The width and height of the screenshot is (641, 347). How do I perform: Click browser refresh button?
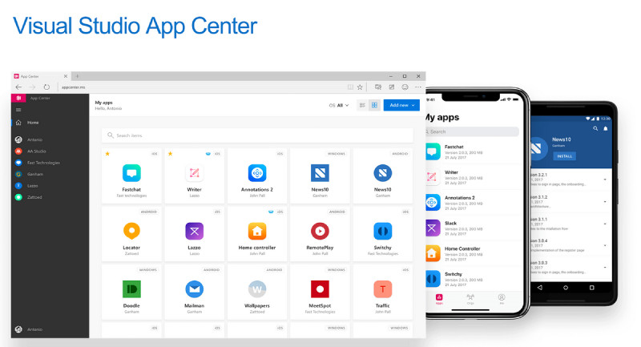coord(46,87)
